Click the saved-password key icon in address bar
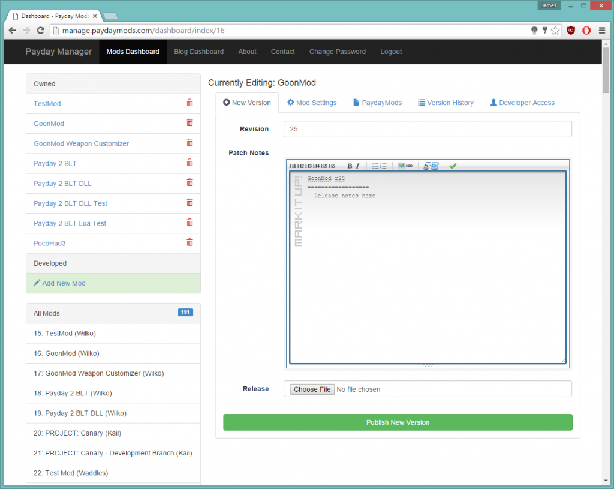Viewport: 614px width, 489px height. [544, 30]
